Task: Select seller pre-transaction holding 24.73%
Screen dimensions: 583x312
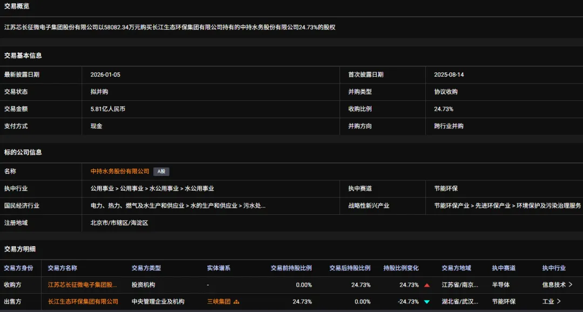Action: [x=302, y=302]
